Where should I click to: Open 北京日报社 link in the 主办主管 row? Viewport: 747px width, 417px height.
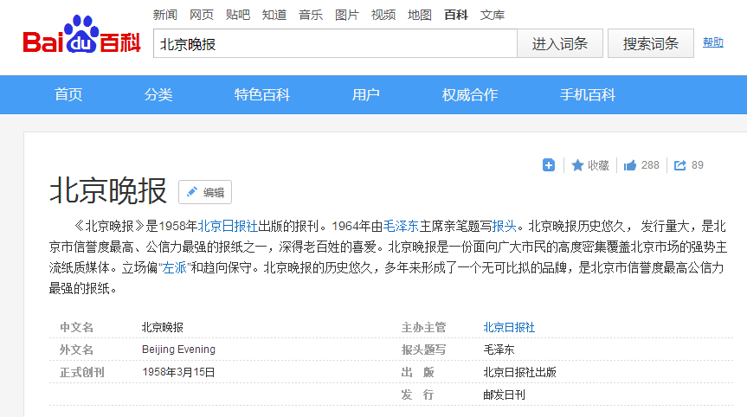click(509, 328)
